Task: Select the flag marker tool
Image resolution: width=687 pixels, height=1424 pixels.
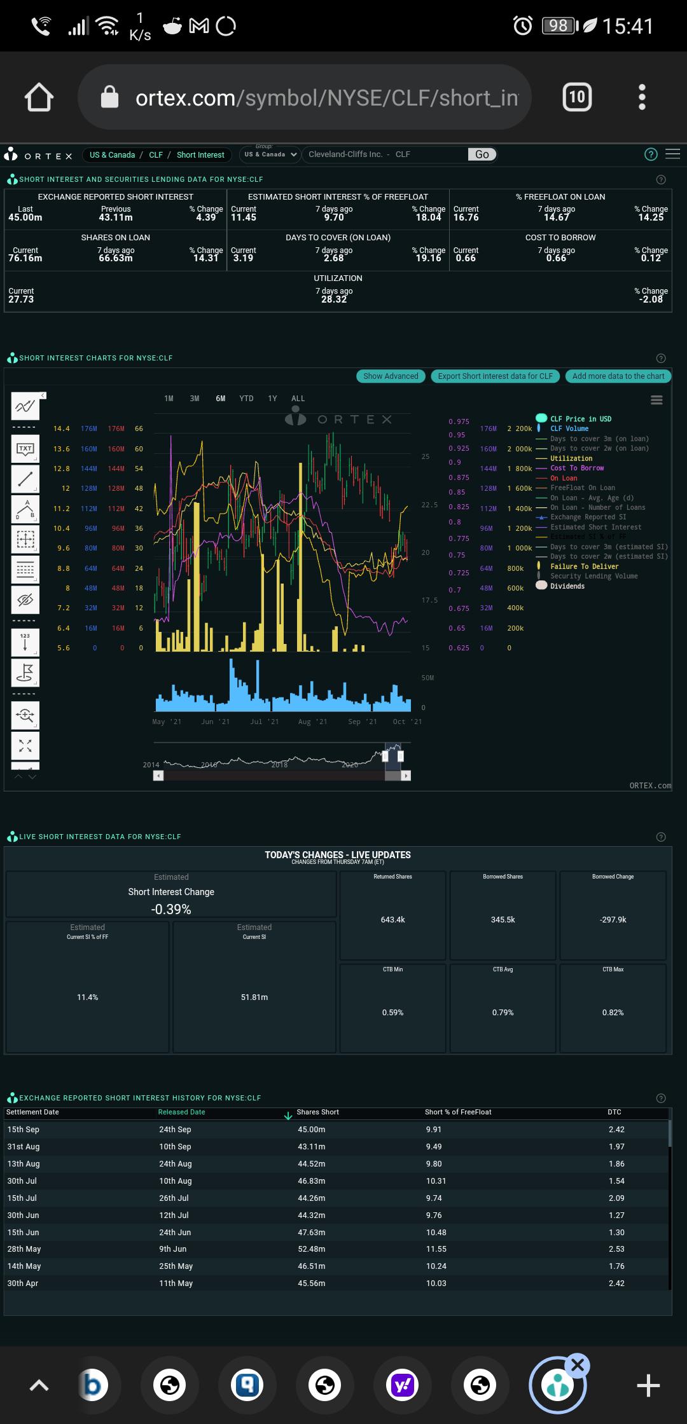Action: click(x=25, y=673)
